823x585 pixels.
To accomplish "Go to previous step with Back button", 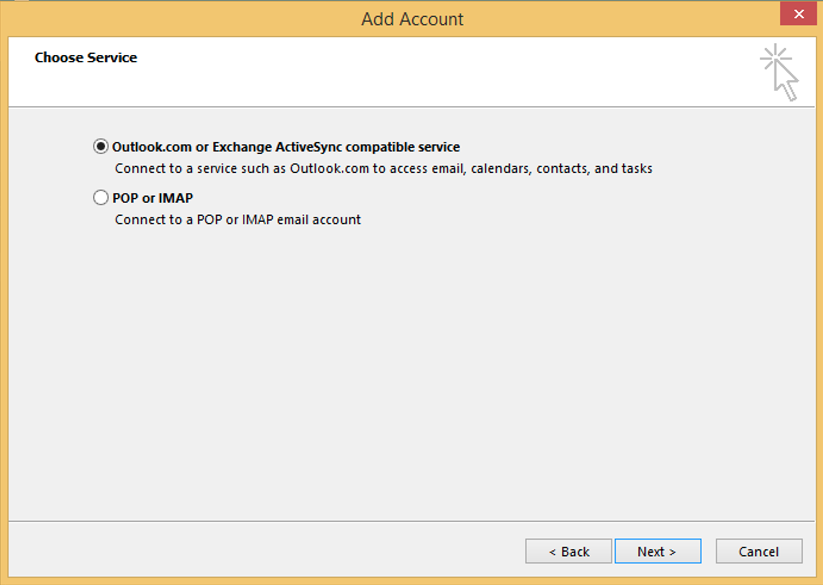I will point(568,552).
